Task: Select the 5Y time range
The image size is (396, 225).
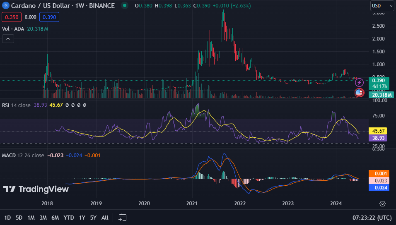Action: coord(94,218)
